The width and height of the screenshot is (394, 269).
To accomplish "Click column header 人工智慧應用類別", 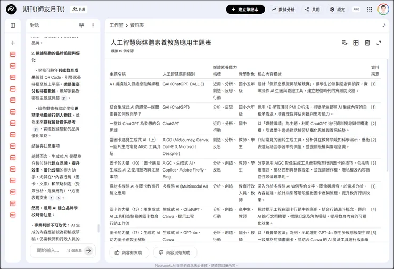I will (179, 74).
